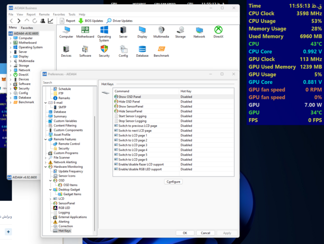Open the Remote menu
Screen dimensions: 324x244
[44, 15]
